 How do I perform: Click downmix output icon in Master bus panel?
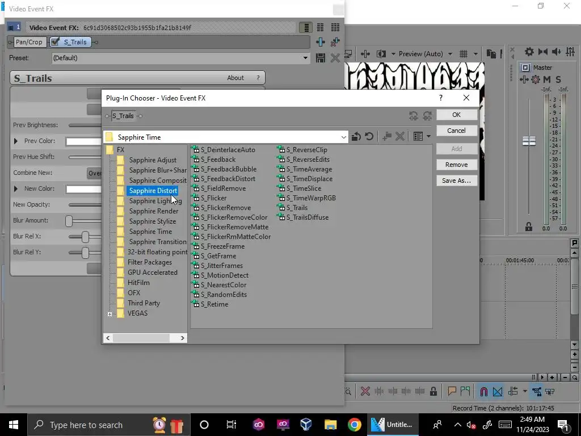point(543,52)
